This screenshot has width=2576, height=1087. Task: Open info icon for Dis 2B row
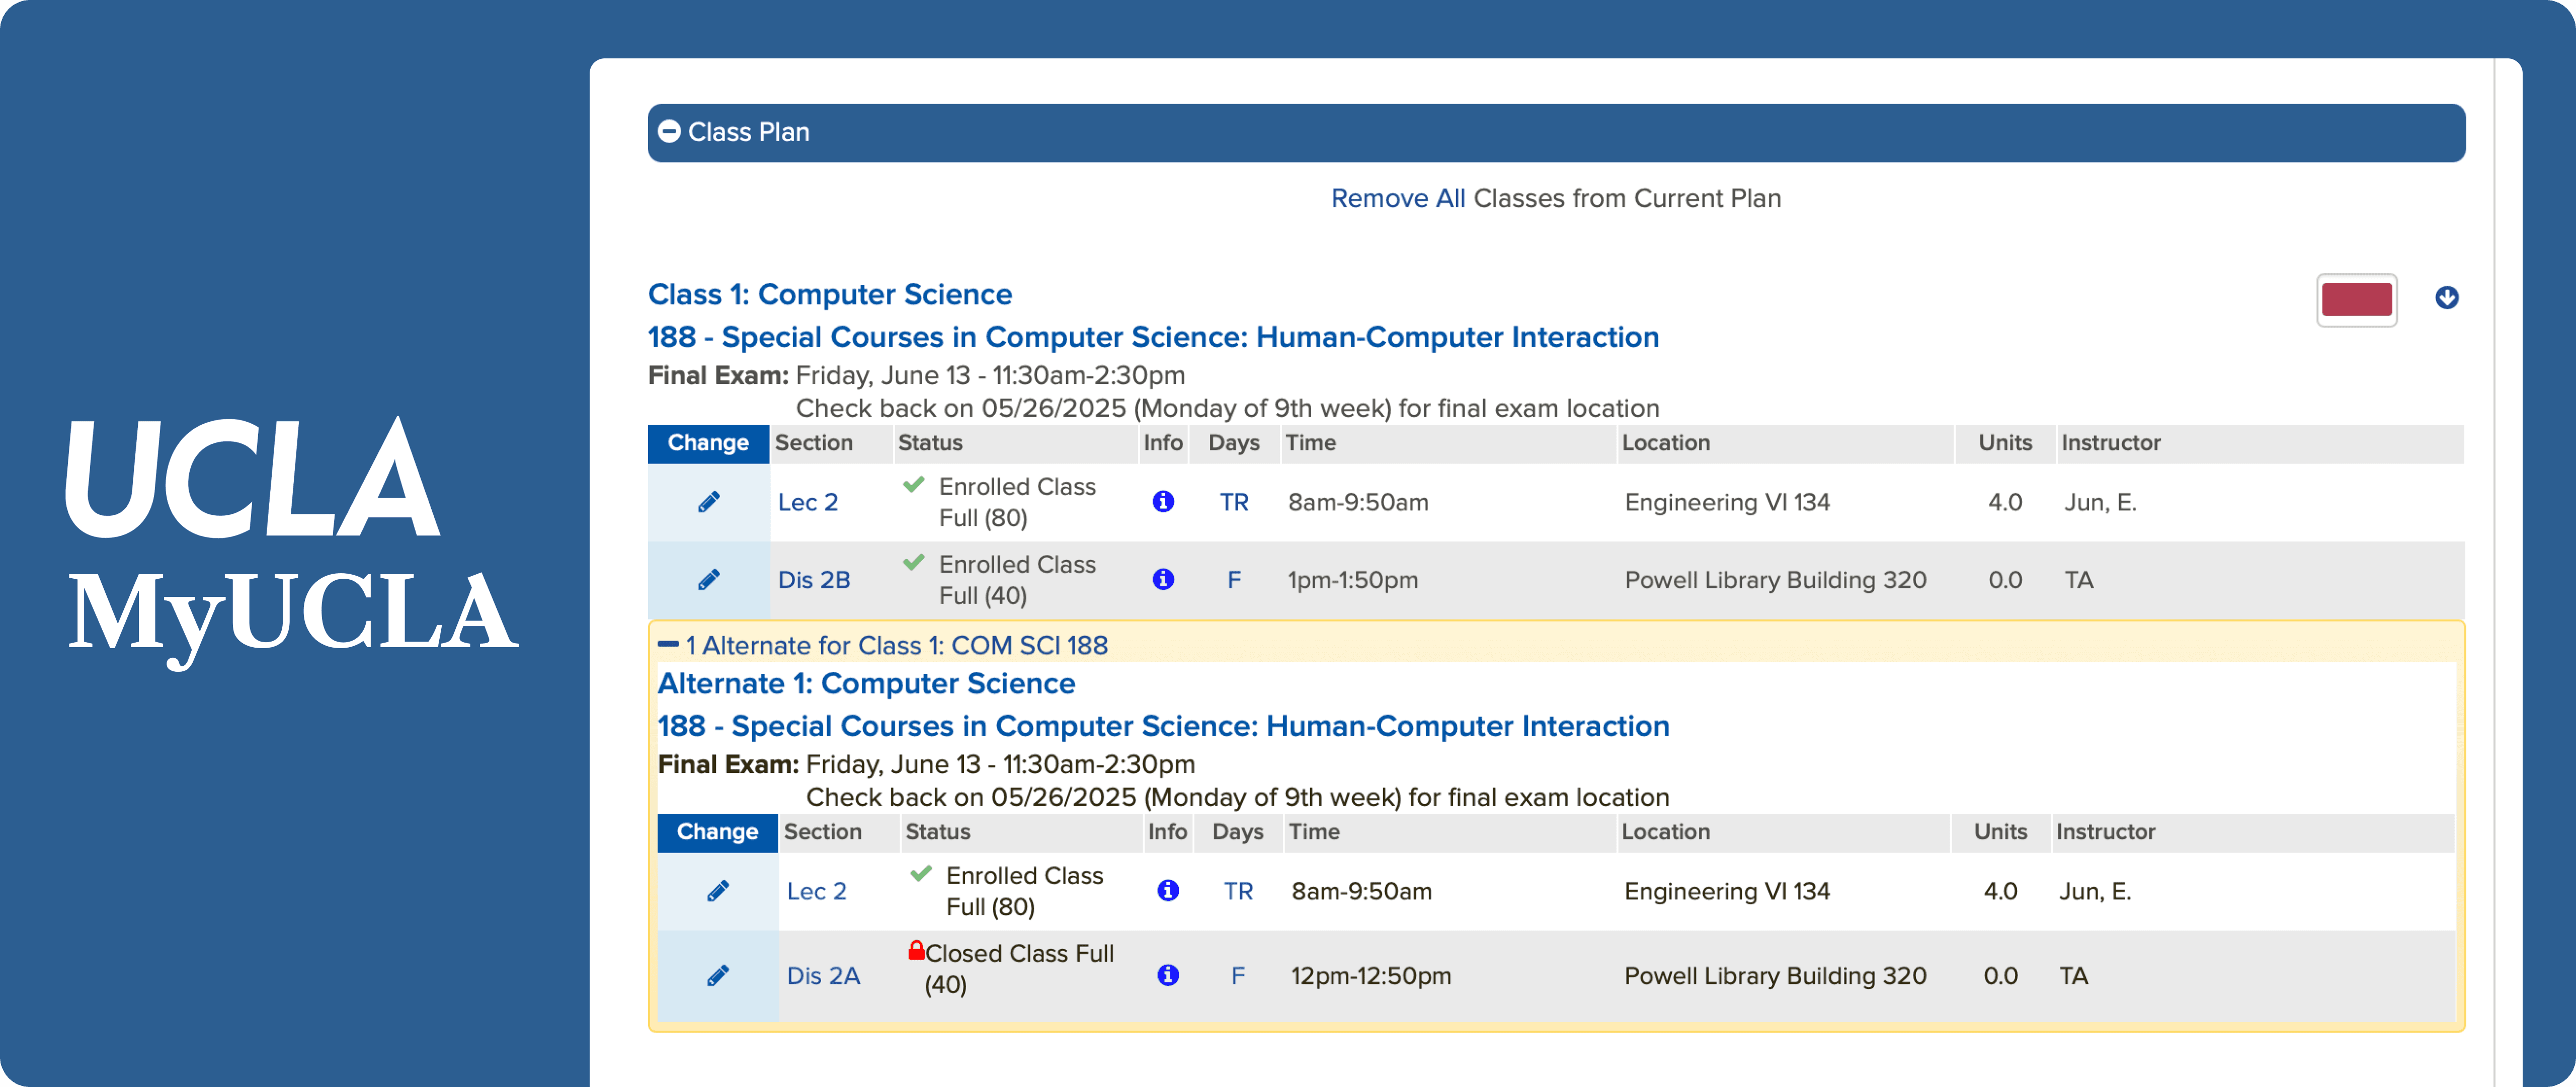click(x=1162, y=579)
